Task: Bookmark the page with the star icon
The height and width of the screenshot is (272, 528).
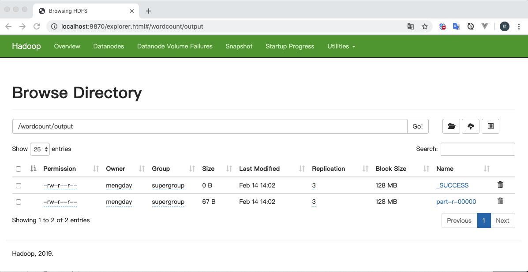Action: pos(425,26)
